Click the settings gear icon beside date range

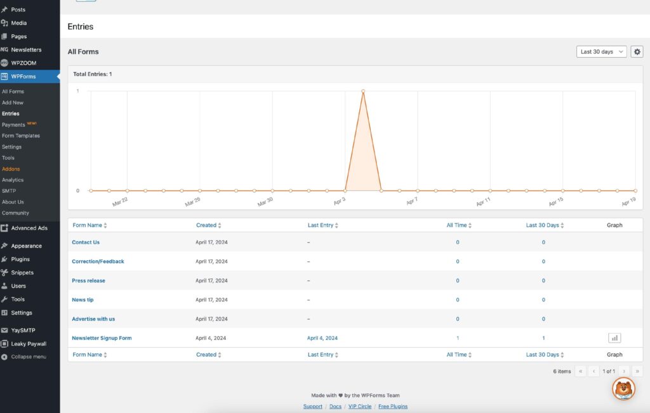coord(637,52)
